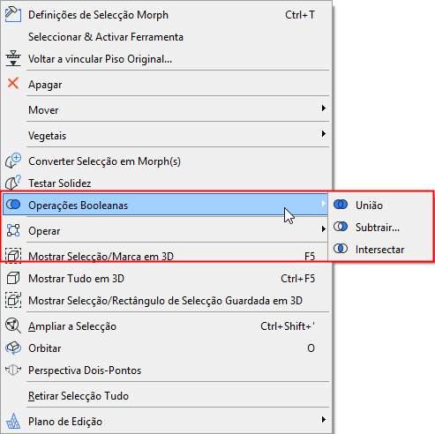435x434 pixels.
Task: Click the Ctrl+T shortcut text
Action: (300, 15)
